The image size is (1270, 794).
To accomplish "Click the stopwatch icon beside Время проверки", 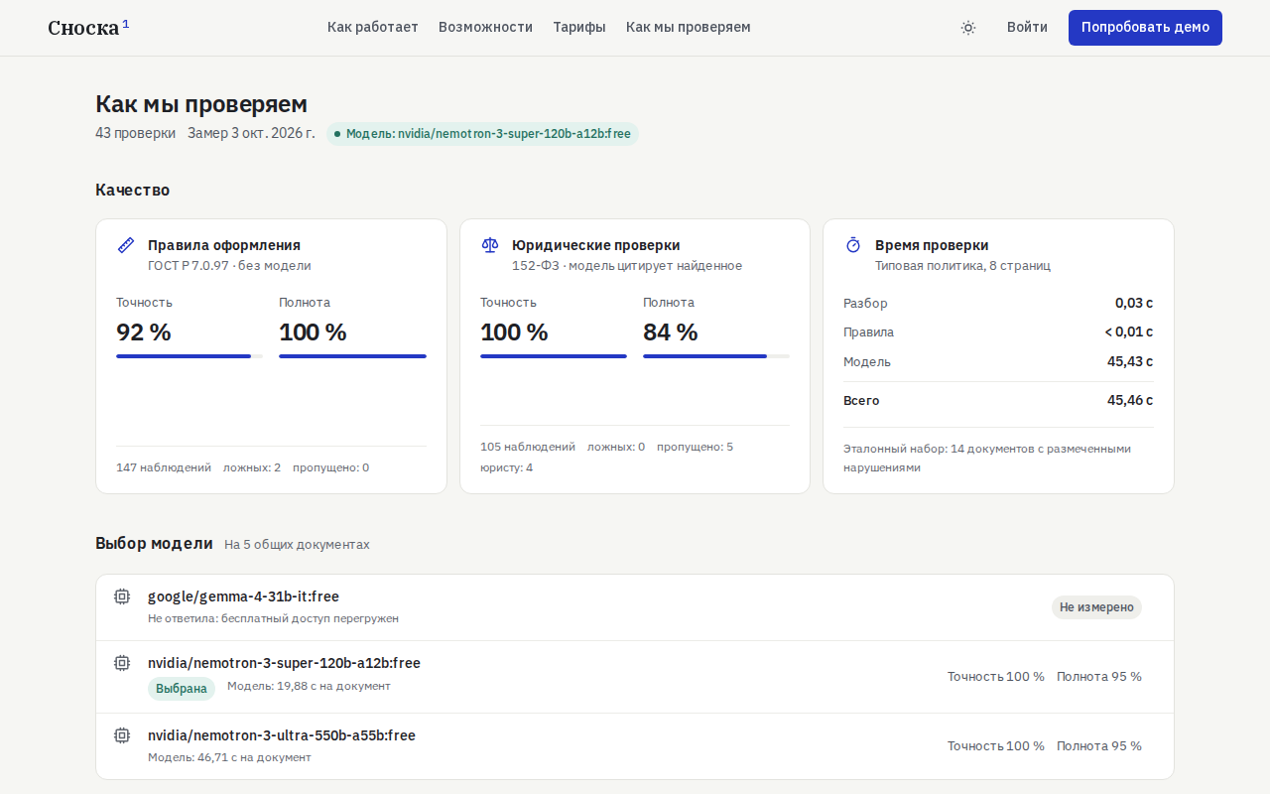I will click(x=853, y=245).
